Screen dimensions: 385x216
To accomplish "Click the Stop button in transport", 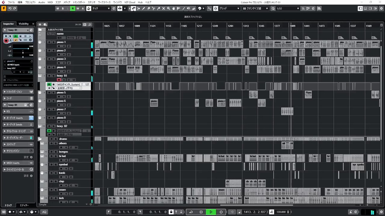I will [x=201, y=212].
